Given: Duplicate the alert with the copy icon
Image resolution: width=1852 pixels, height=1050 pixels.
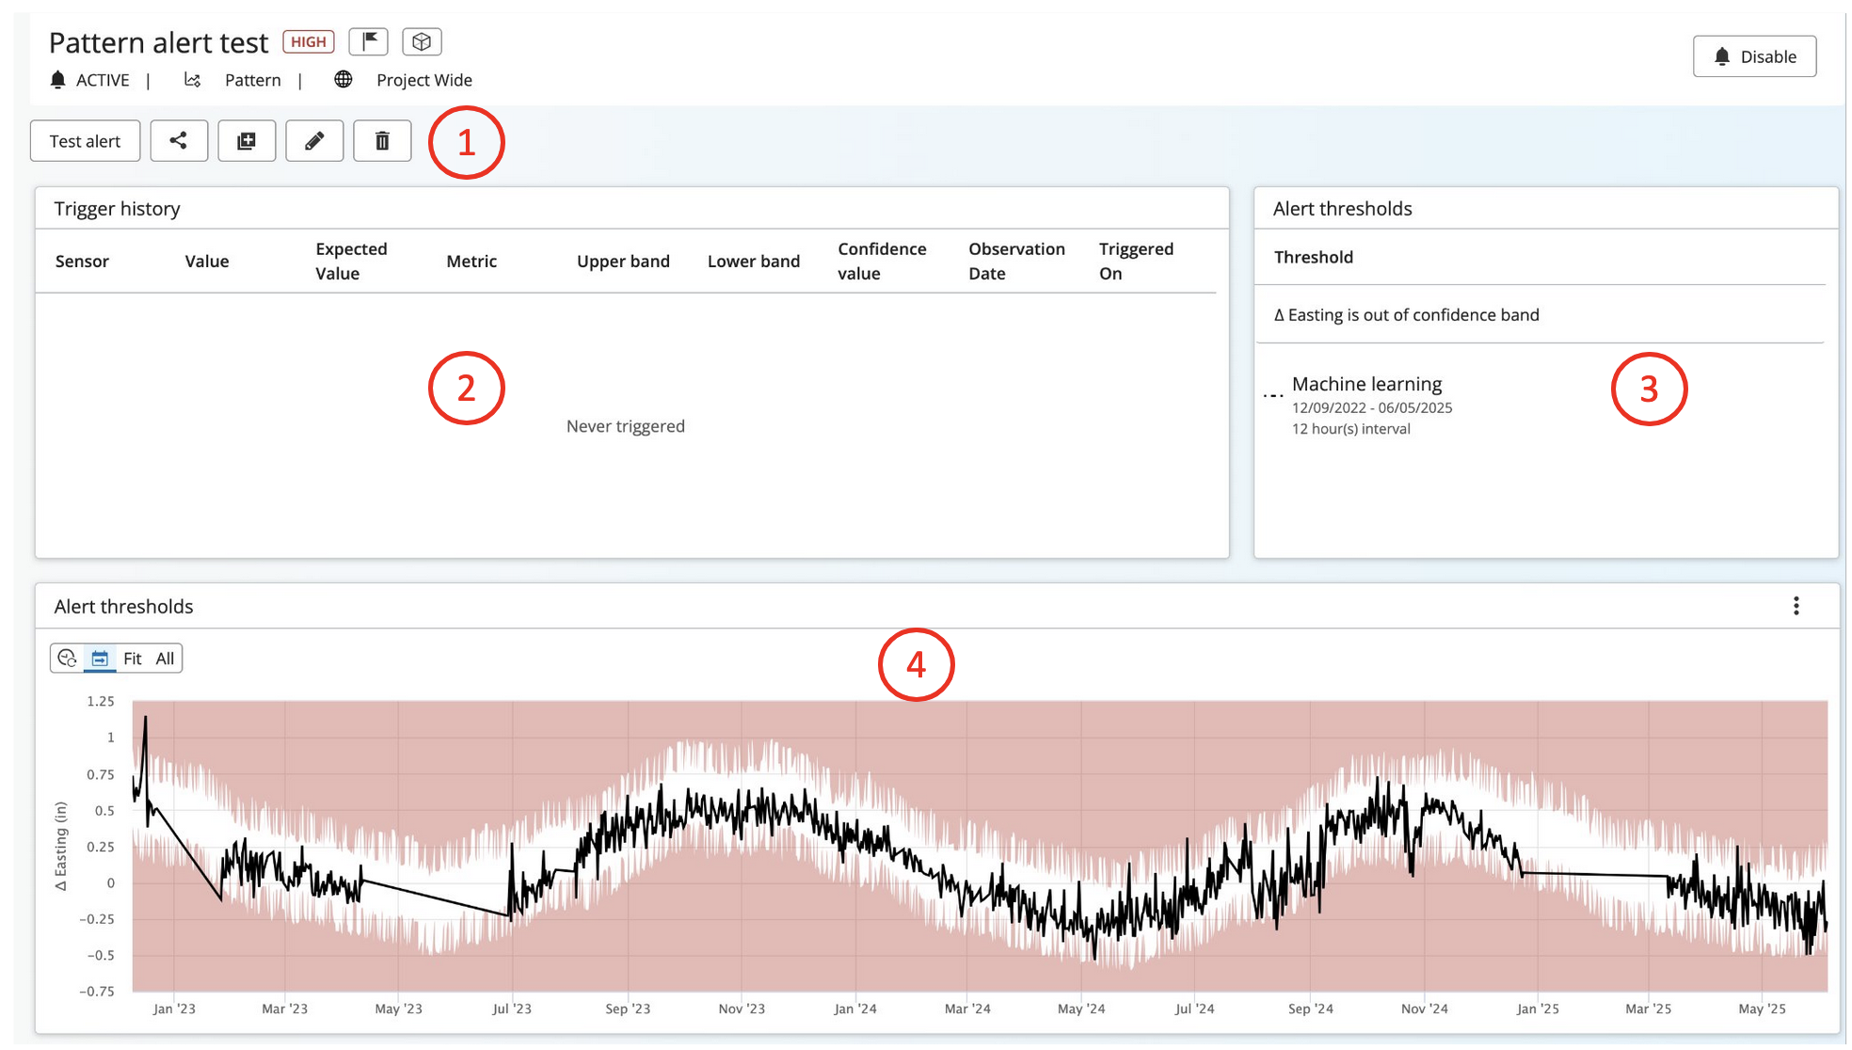Looking at the screenshot, I should [247, 140].
